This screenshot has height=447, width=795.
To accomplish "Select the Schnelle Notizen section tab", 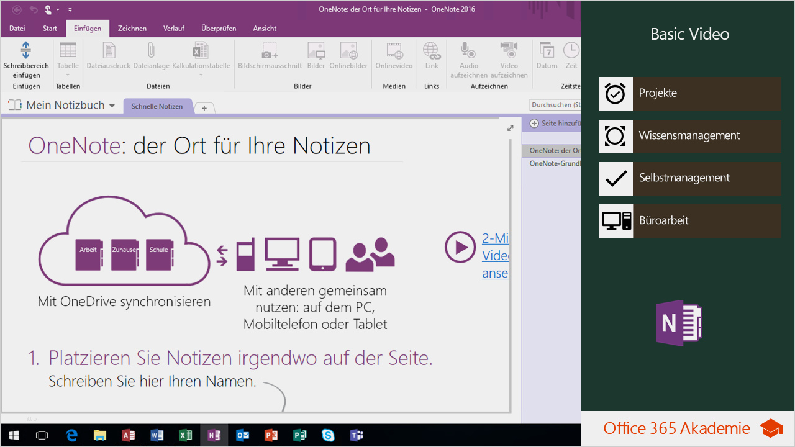I will coord(158,106).
